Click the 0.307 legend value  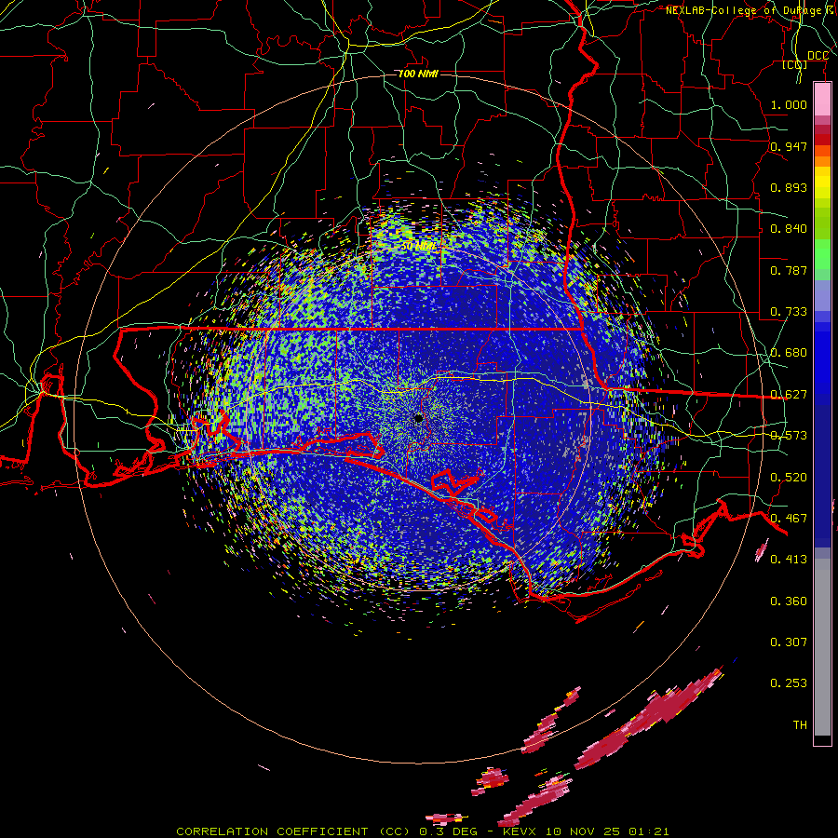[789, 642]
